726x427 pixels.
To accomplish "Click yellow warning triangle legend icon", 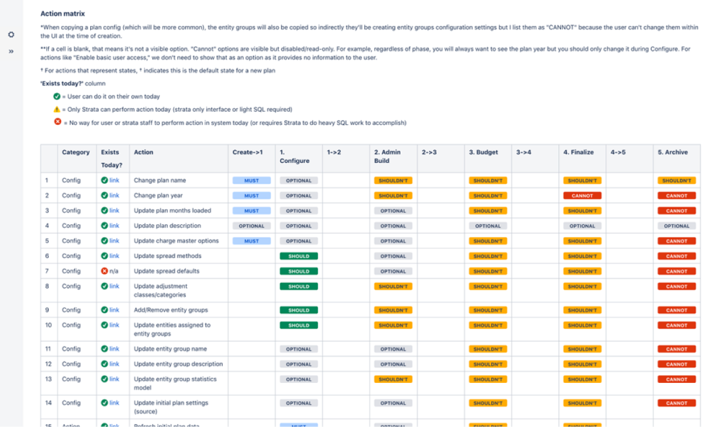I will coord(57,109).
